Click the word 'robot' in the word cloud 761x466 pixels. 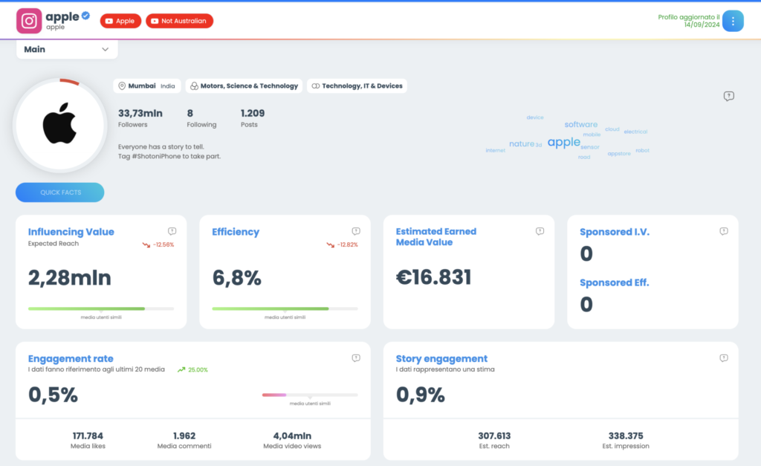[642, 150]
